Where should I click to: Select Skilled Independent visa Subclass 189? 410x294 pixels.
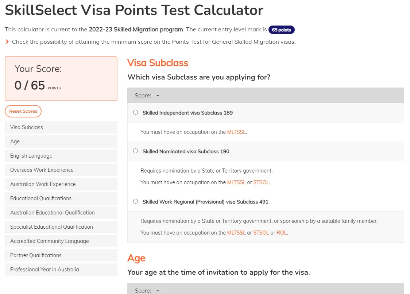[x=136, y=112]
